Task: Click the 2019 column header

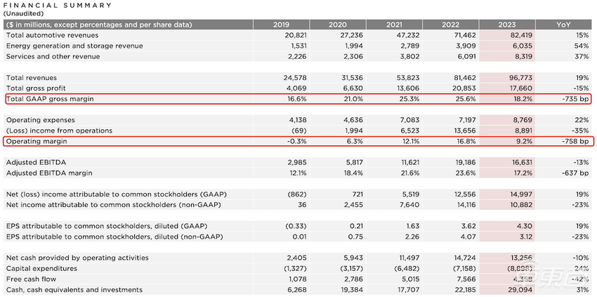Action: click(x=281, y=25)
